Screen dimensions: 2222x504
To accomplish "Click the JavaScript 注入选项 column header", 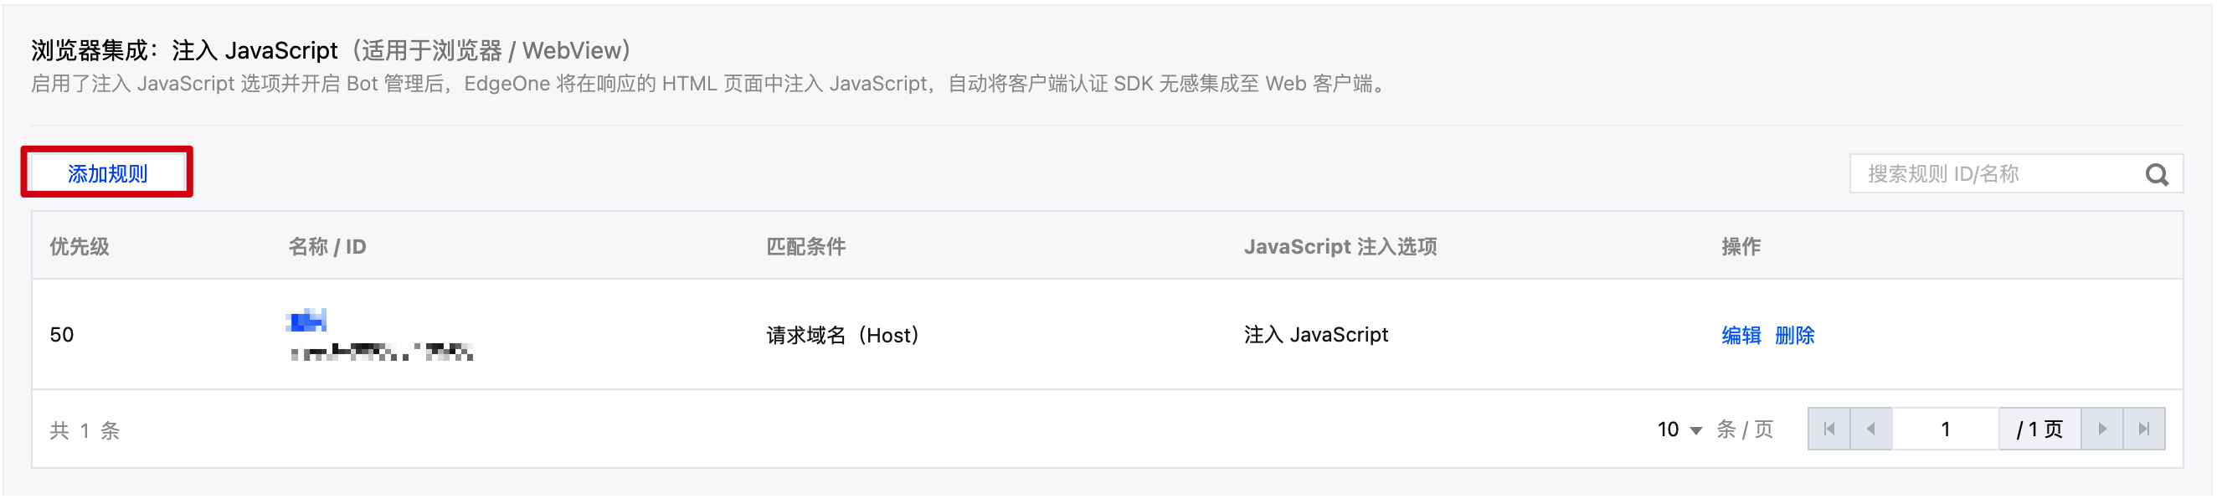I will tap(1340, 247).
